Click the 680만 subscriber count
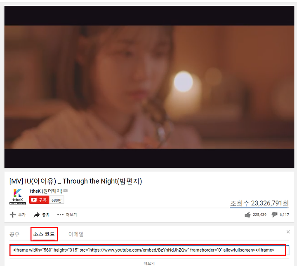The height and width of the screenshot is (266, 297). pyautogui.click(x=57, y=200)
